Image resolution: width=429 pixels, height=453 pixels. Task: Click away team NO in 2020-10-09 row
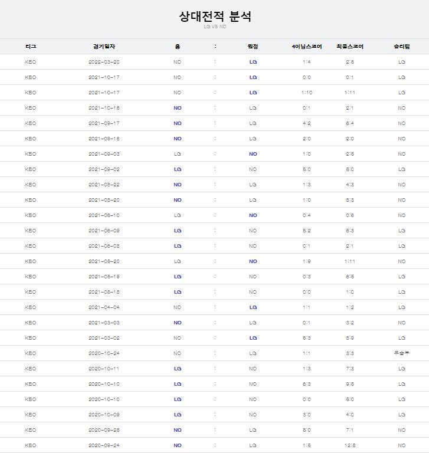pyautogui.click(x=253, y=414)
